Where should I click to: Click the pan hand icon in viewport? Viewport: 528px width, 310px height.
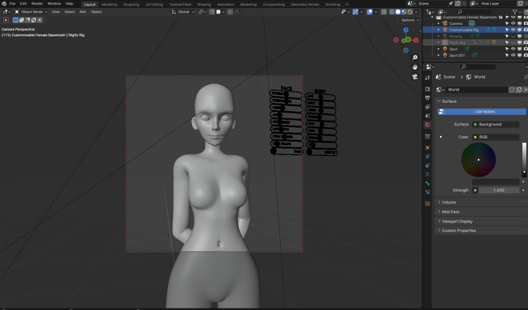pos(414,67)
